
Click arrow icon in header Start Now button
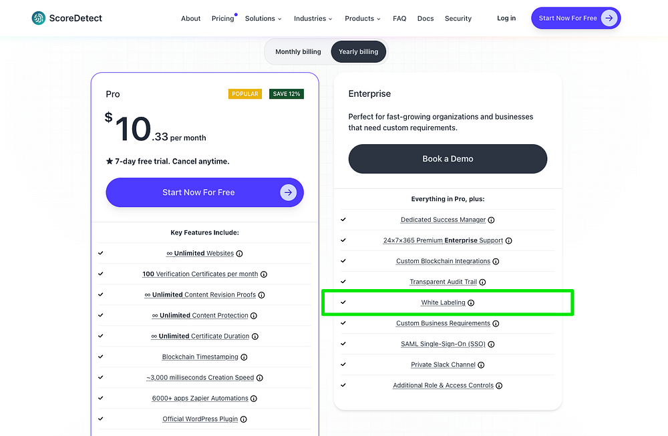(x=609, y=18)
